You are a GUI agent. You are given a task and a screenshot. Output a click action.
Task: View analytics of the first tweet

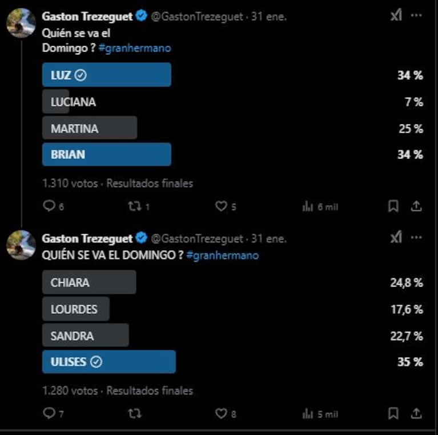(x=320, y=207)
